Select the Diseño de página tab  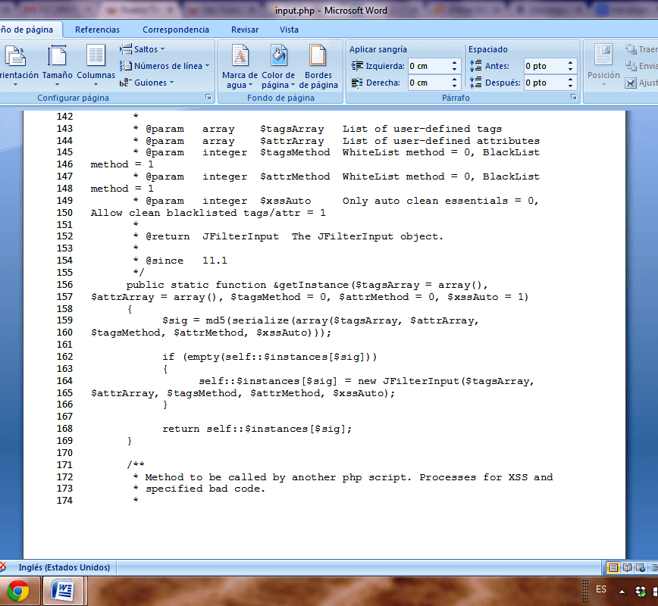pos(29,30)
